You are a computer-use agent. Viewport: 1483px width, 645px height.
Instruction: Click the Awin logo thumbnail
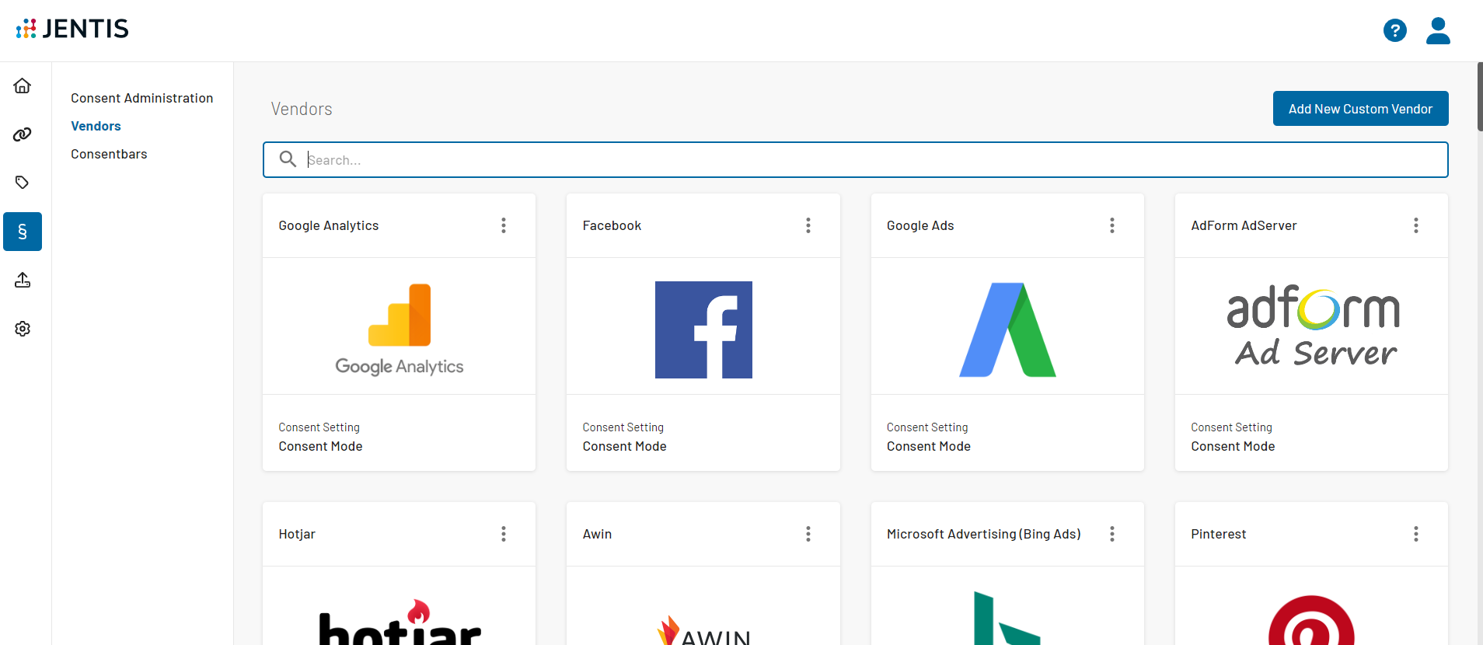[703, 629]
